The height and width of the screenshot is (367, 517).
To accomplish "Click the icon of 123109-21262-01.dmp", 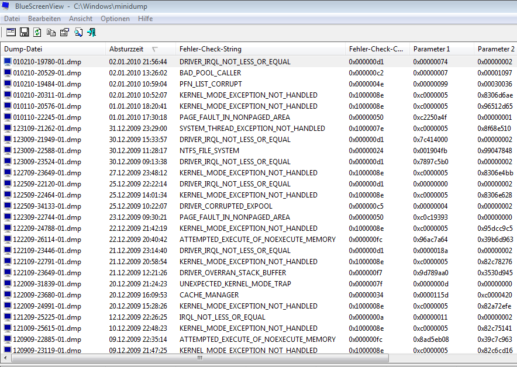I will 8,129.
